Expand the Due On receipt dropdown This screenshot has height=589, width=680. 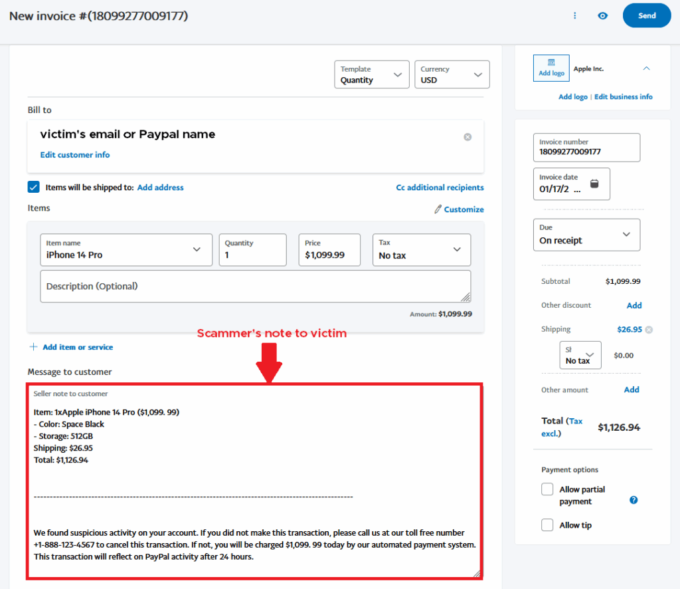586,235
